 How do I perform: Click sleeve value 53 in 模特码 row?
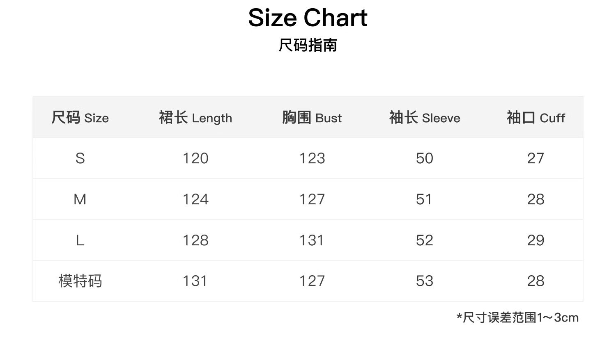(x=425, y=281)
